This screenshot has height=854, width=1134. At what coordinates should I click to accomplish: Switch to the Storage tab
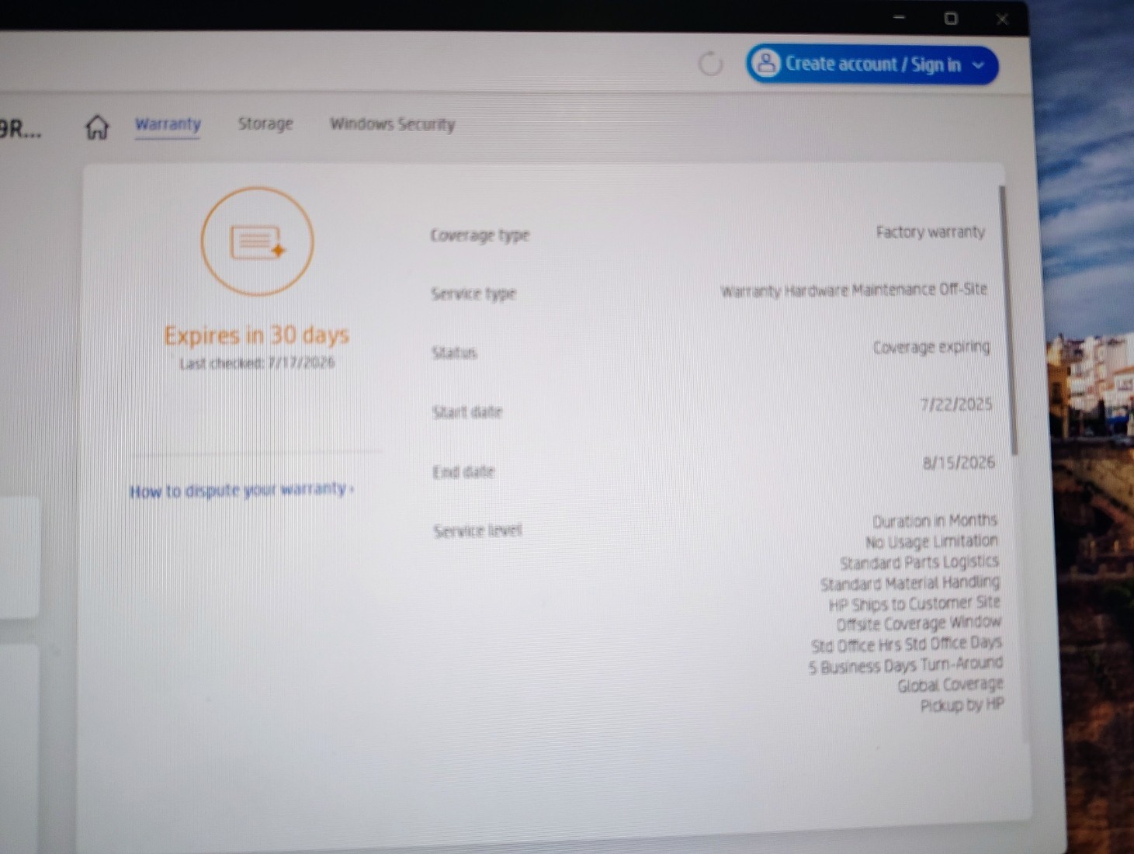point(265,123)
